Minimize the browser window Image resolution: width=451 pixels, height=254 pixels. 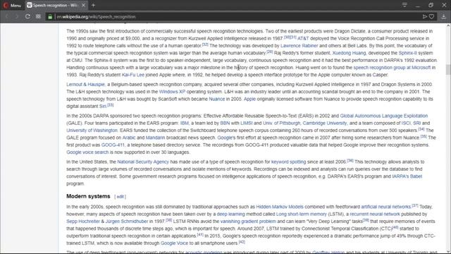click(x=417, y=5)
